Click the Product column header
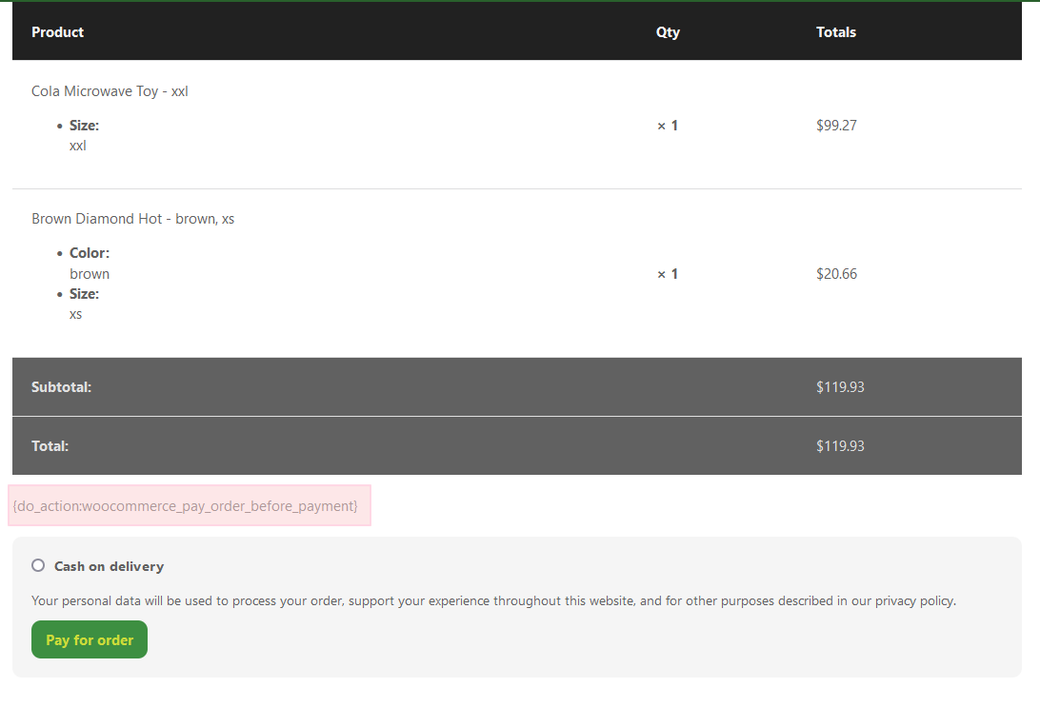Image resolution: width=1040 pixels, height=707 pixels. [x=57, y=32]
